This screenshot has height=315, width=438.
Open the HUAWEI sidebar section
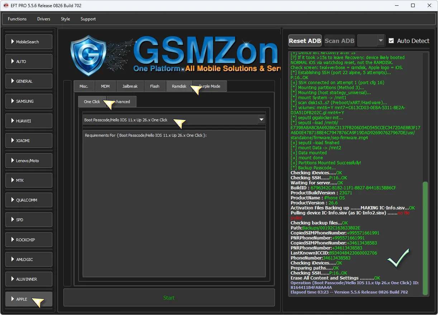[x=29, y=121]
